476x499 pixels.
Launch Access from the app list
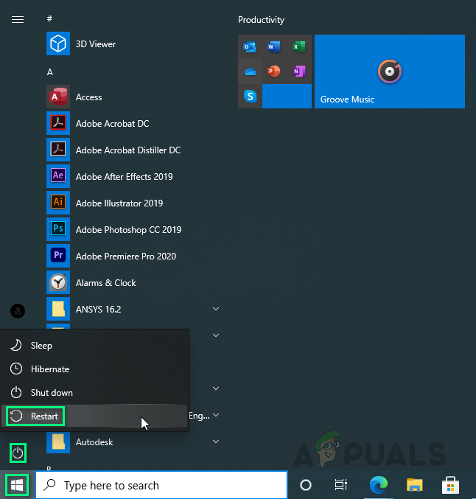pos(58,97)
